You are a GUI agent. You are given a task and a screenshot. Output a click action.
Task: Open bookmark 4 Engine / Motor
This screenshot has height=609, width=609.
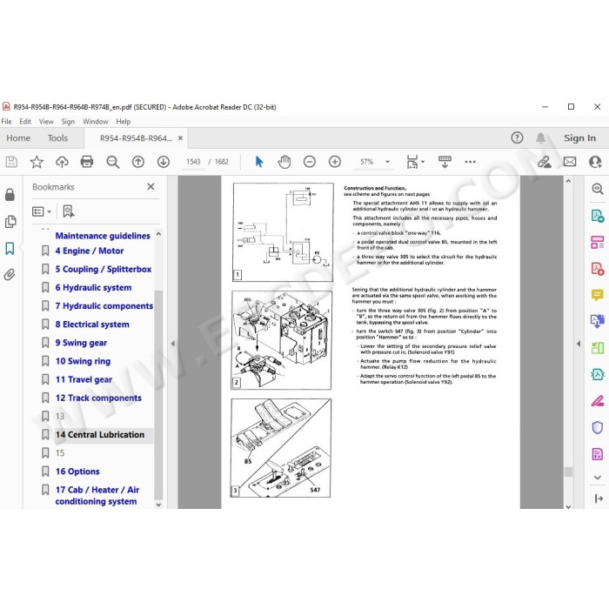pos(90,251)
